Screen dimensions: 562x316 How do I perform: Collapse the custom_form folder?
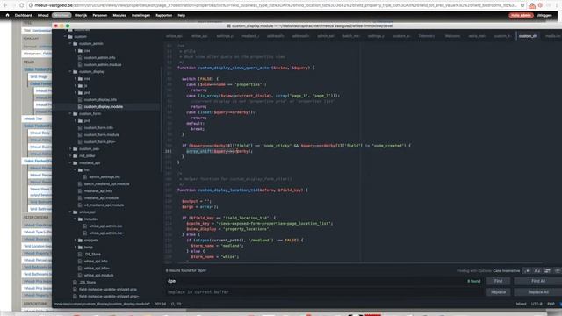[70, 113]
